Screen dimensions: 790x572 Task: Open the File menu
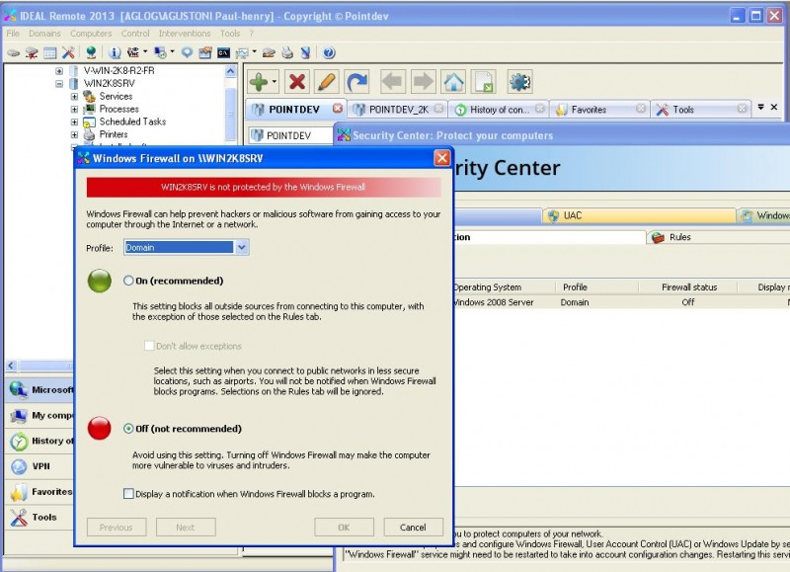[x=13, y=34]
